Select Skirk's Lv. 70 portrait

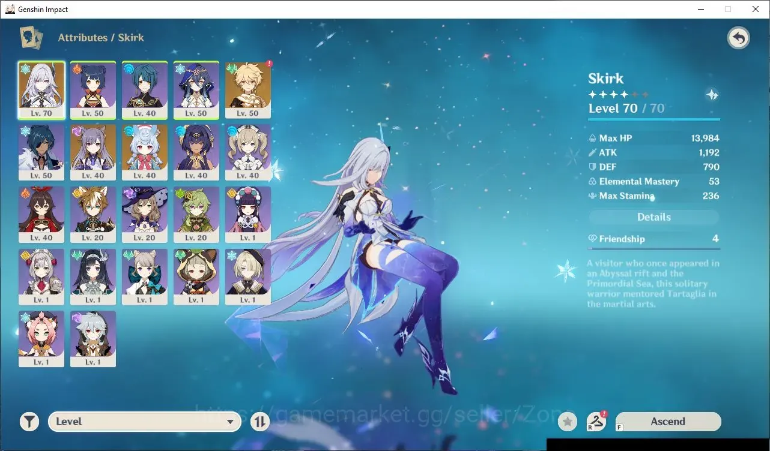(x=41, y=90)
